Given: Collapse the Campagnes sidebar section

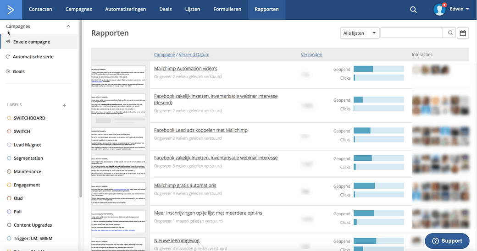Looking at the screenshot, I should click(x=68, y=26).
